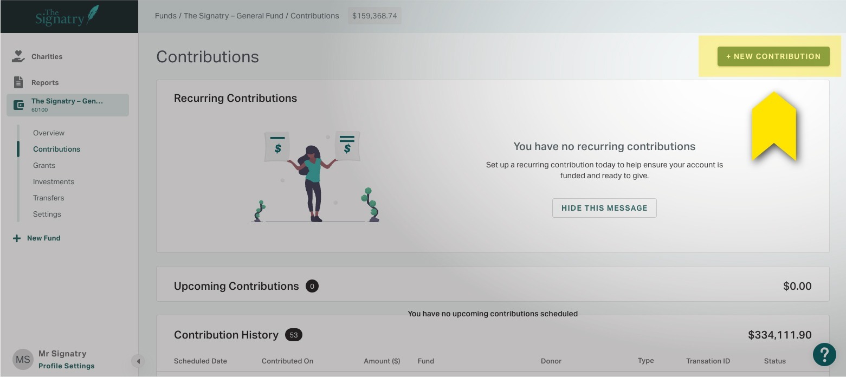Viewport: 846px width, 377px height.
Task: Click the Contributed On column header
Action: click(x=287, y=361)
